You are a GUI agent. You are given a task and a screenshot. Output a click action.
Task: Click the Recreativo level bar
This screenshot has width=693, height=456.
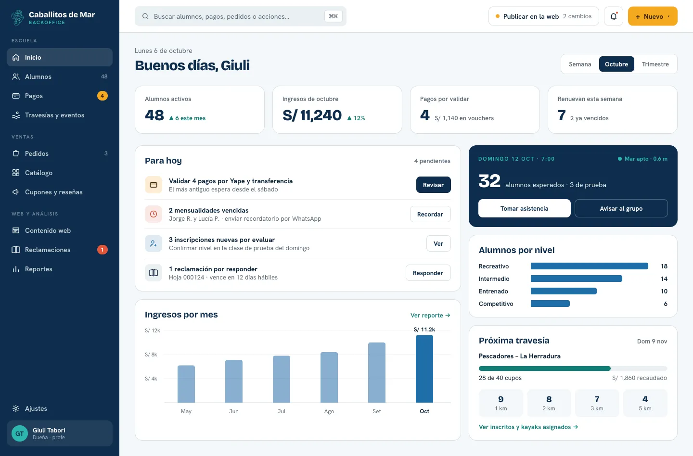click(590, 266)
